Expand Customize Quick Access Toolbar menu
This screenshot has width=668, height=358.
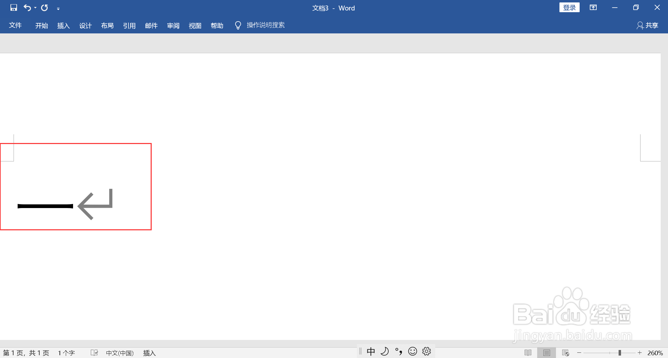pyautogui.click(x=58, y=8)
